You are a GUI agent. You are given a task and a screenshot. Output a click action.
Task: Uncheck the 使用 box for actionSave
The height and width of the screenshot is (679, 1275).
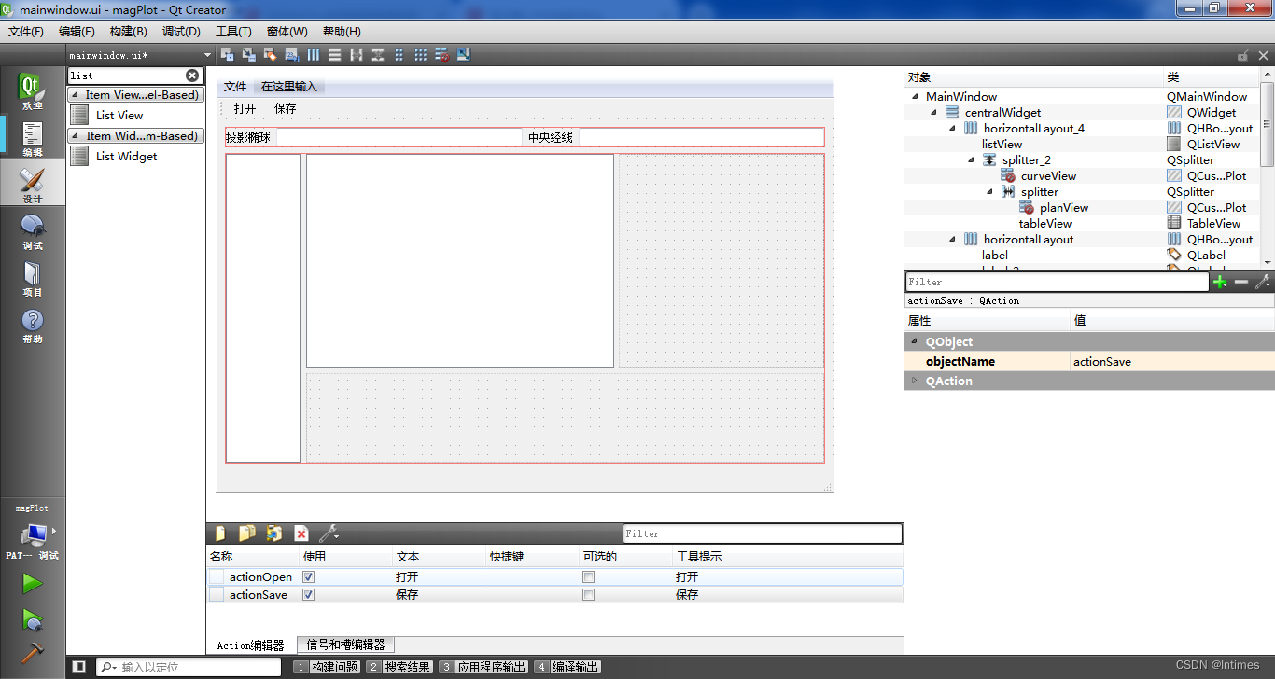pos(308,594)
